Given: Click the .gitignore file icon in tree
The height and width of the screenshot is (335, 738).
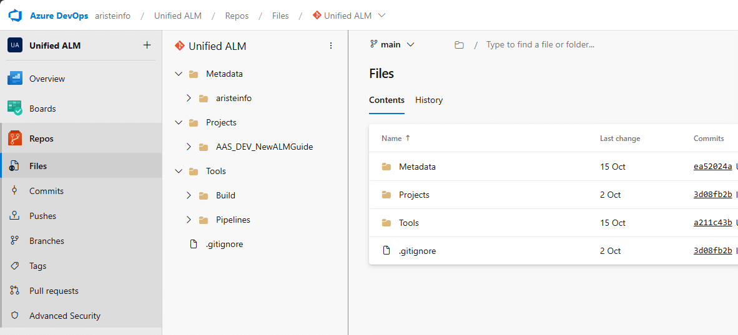Looking at the screenshot, I should [x=193, y=244].
